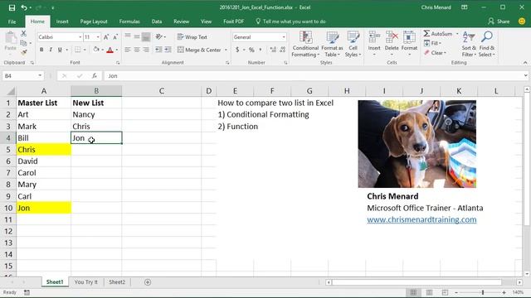Open the chrismenardtraining.com link
Screen dimensions: 531x298
421,219
